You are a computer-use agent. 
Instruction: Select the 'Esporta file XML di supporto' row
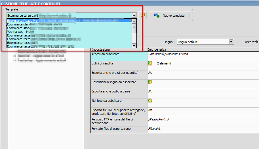click(119, 112)
